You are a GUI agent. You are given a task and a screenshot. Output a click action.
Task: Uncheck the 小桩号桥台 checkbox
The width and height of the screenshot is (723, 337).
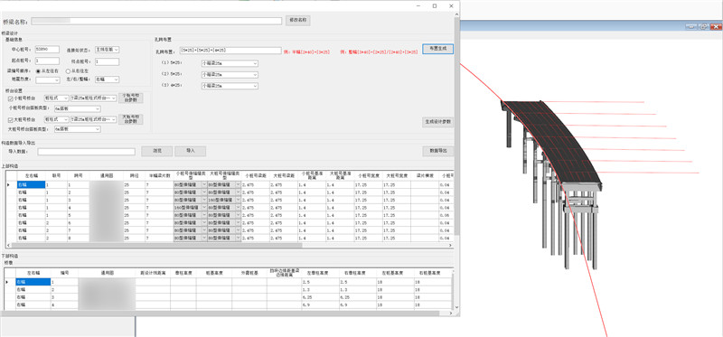(11, 98)
